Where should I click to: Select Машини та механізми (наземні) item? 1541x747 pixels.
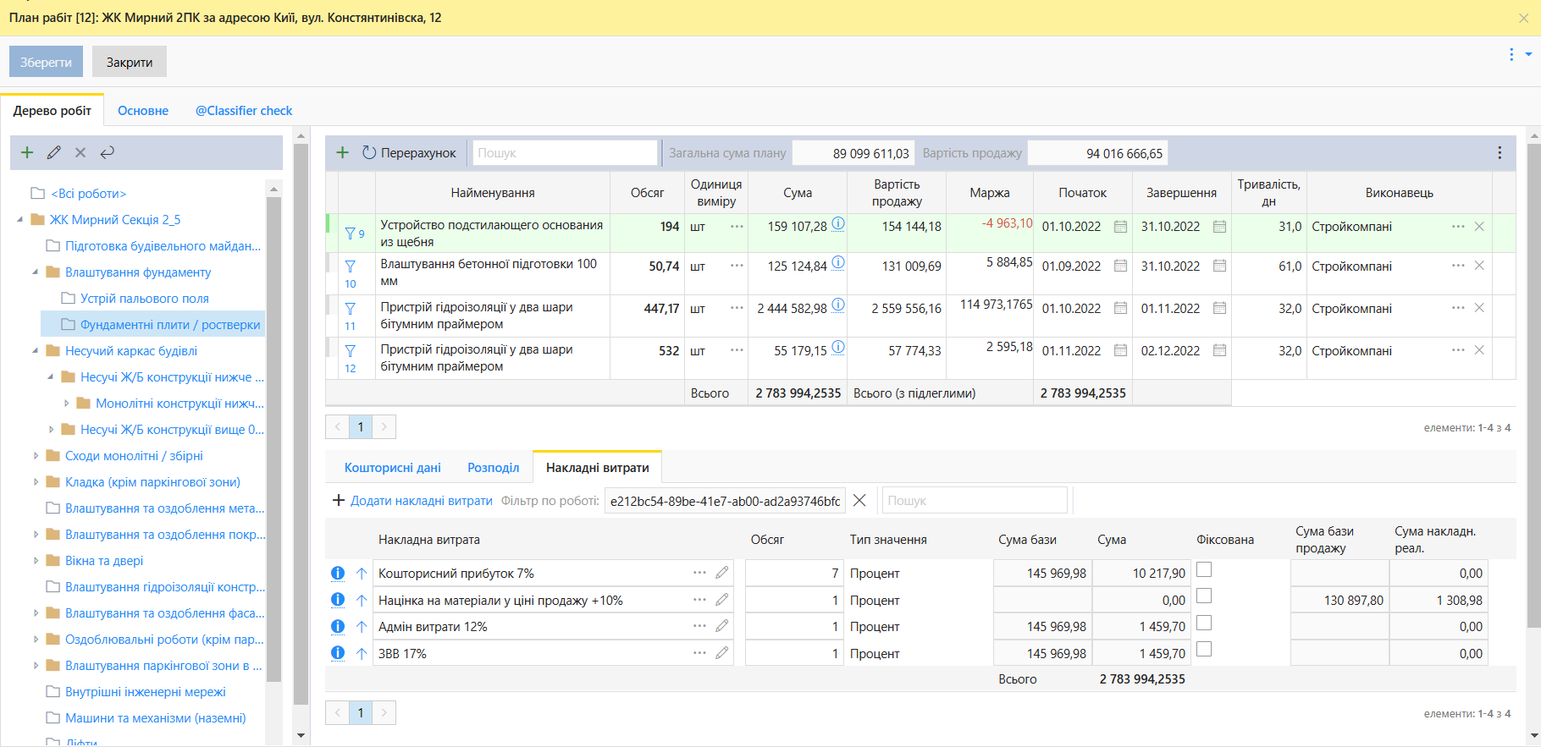point(156,717)
